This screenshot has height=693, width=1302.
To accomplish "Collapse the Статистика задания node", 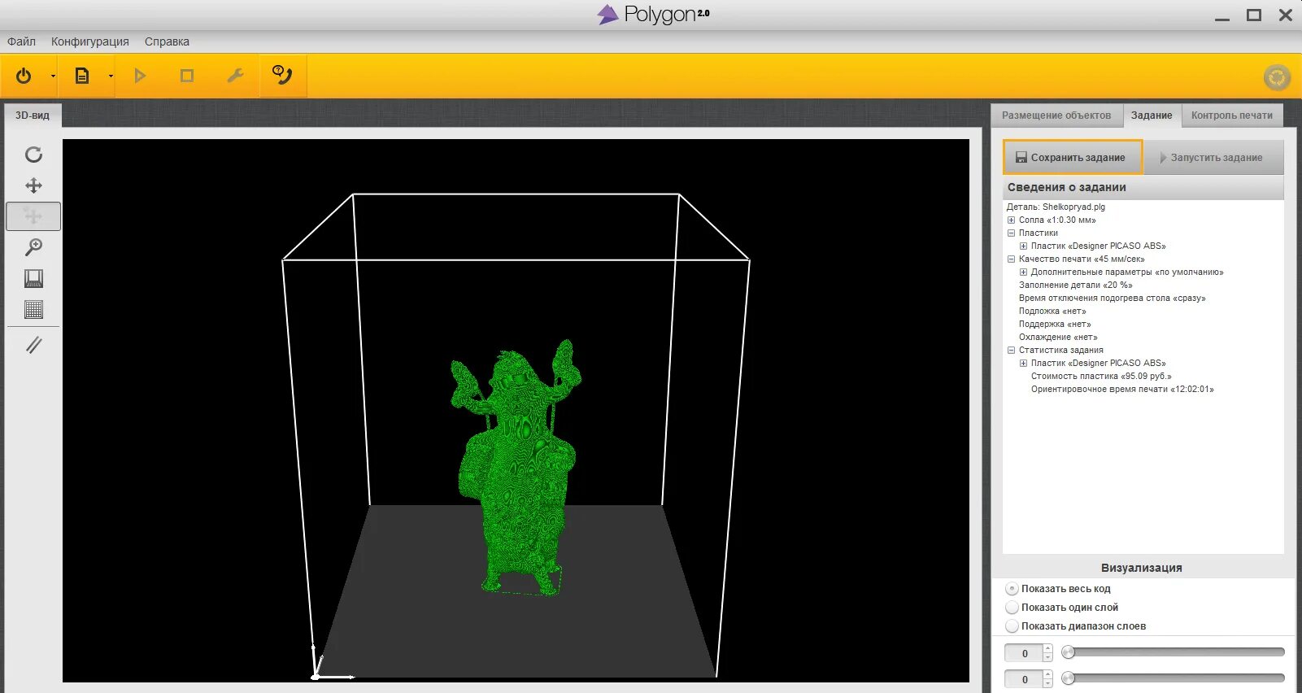I will (1011, 351).
